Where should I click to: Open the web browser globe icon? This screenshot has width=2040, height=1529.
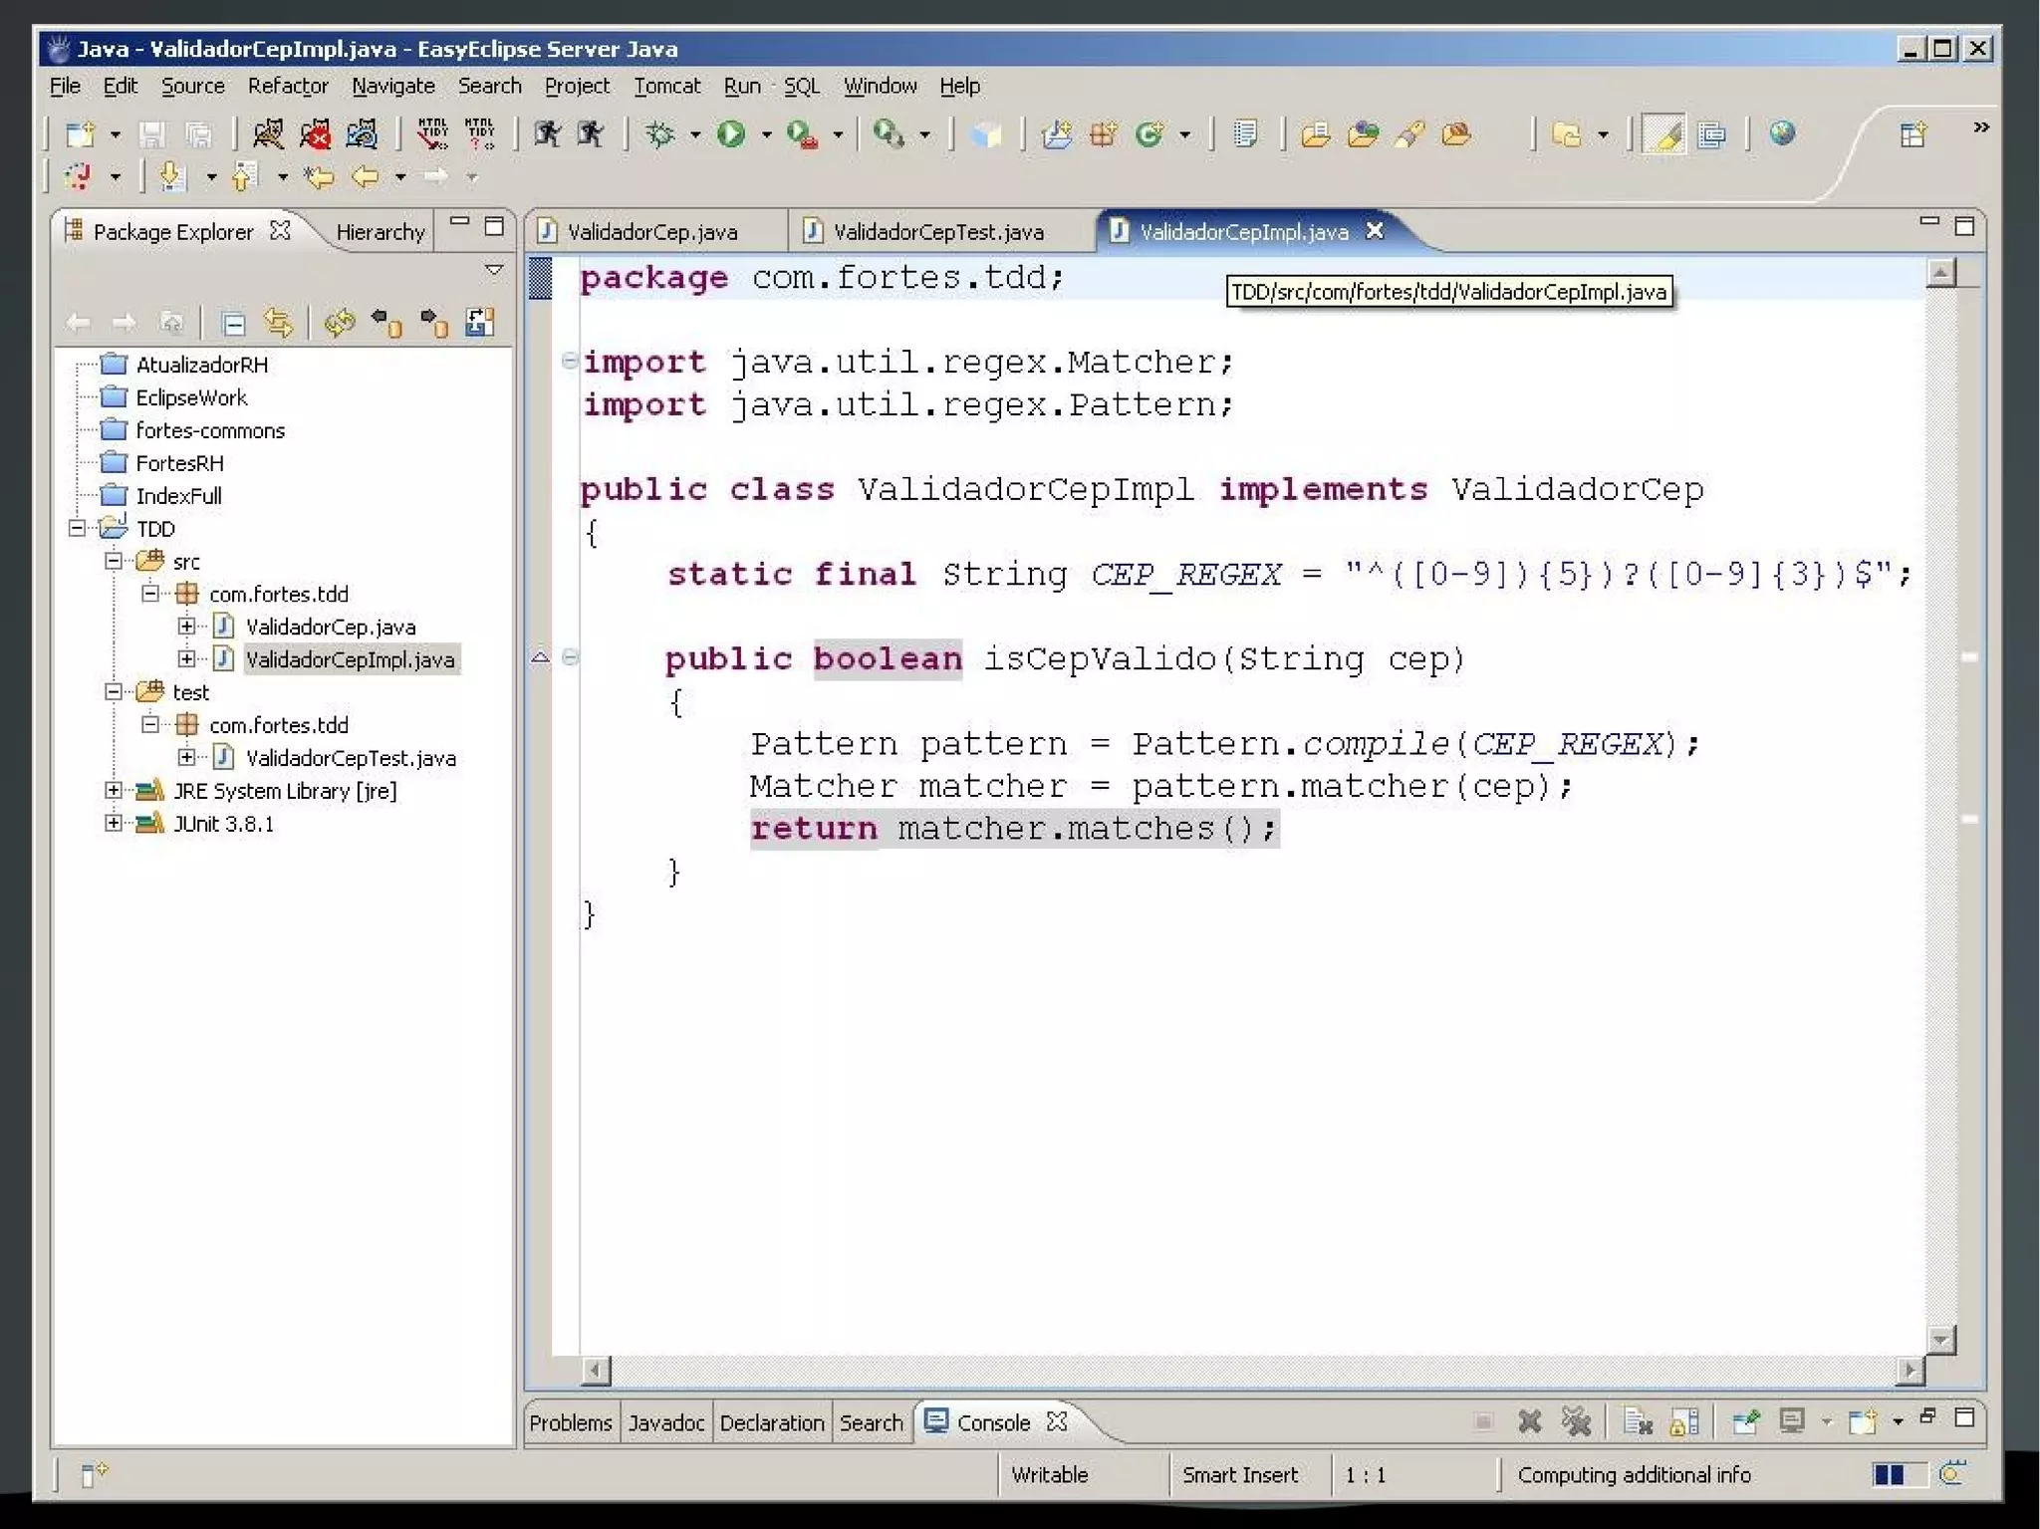pos(1783,133)
